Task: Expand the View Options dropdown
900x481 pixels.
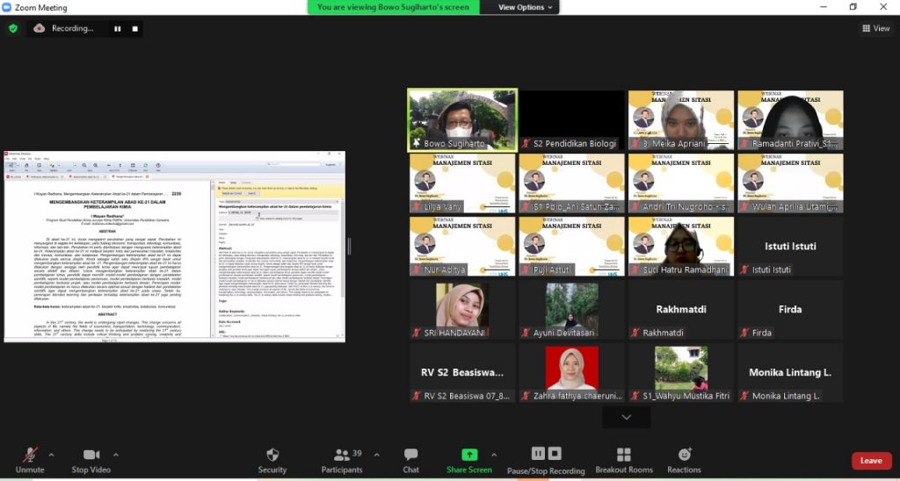Action: [526, 7]
